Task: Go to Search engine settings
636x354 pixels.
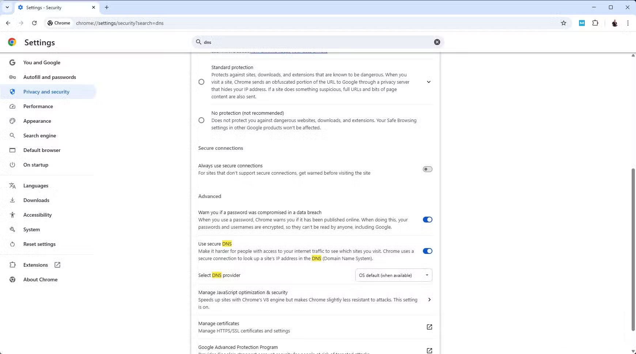Action: tap(39, 136)
